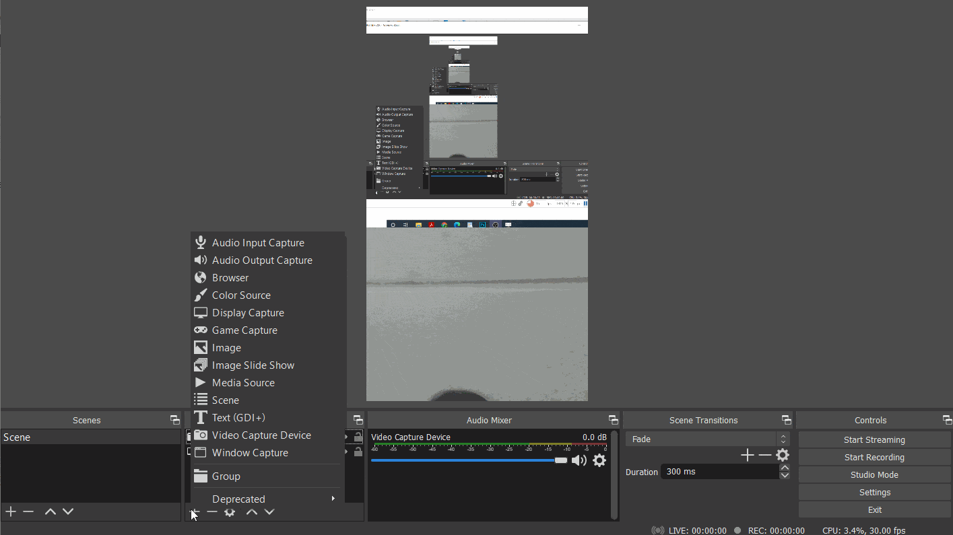Viewport: 953px width, 535px height.
Task: Increase the transition duration stepper
Action: click(x=785, y=468)
